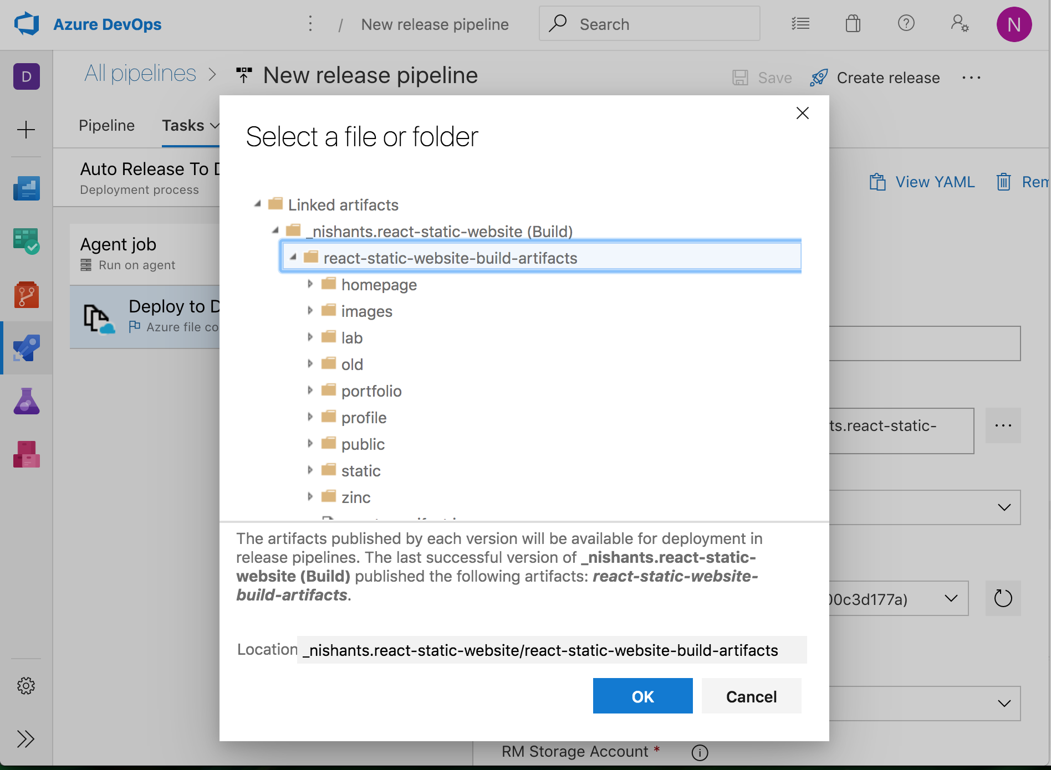
Task: Open the Overview icon in the sidebar
Action: [27, 188]
